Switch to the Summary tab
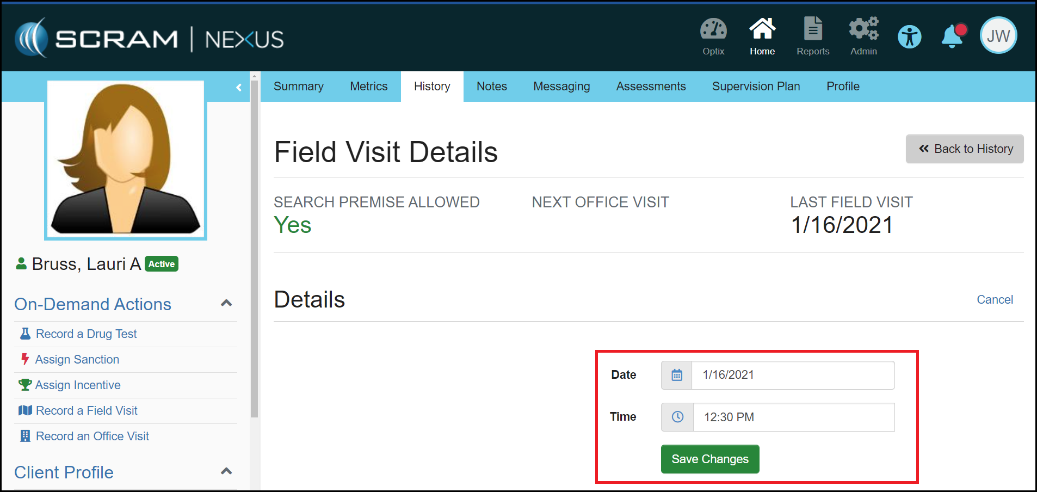 click(298, 87)
